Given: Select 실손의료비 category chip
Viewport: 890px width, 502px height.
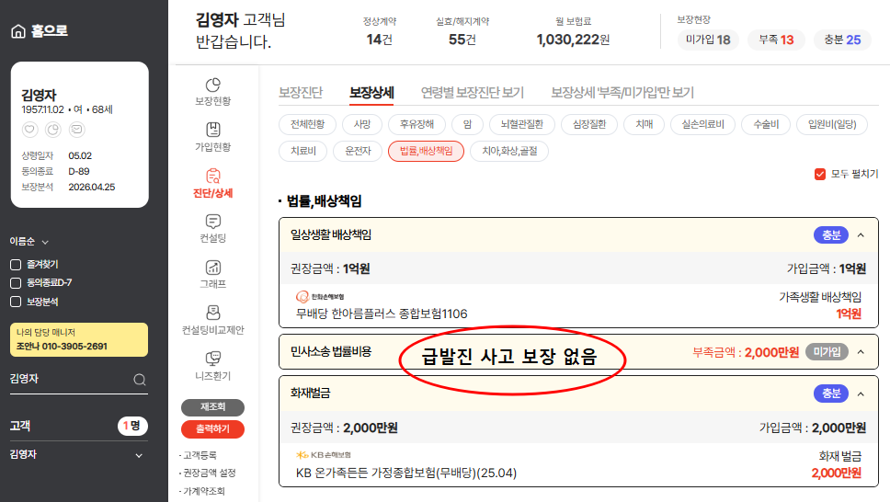Looking at the screenshot, I should click(x=702, y=124).
